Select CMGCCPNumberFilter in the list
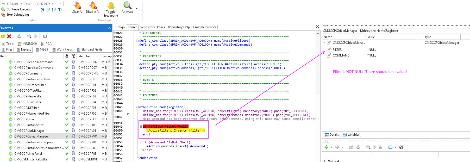This screenshot has height=162, width=470. click(x=30, y=85)
